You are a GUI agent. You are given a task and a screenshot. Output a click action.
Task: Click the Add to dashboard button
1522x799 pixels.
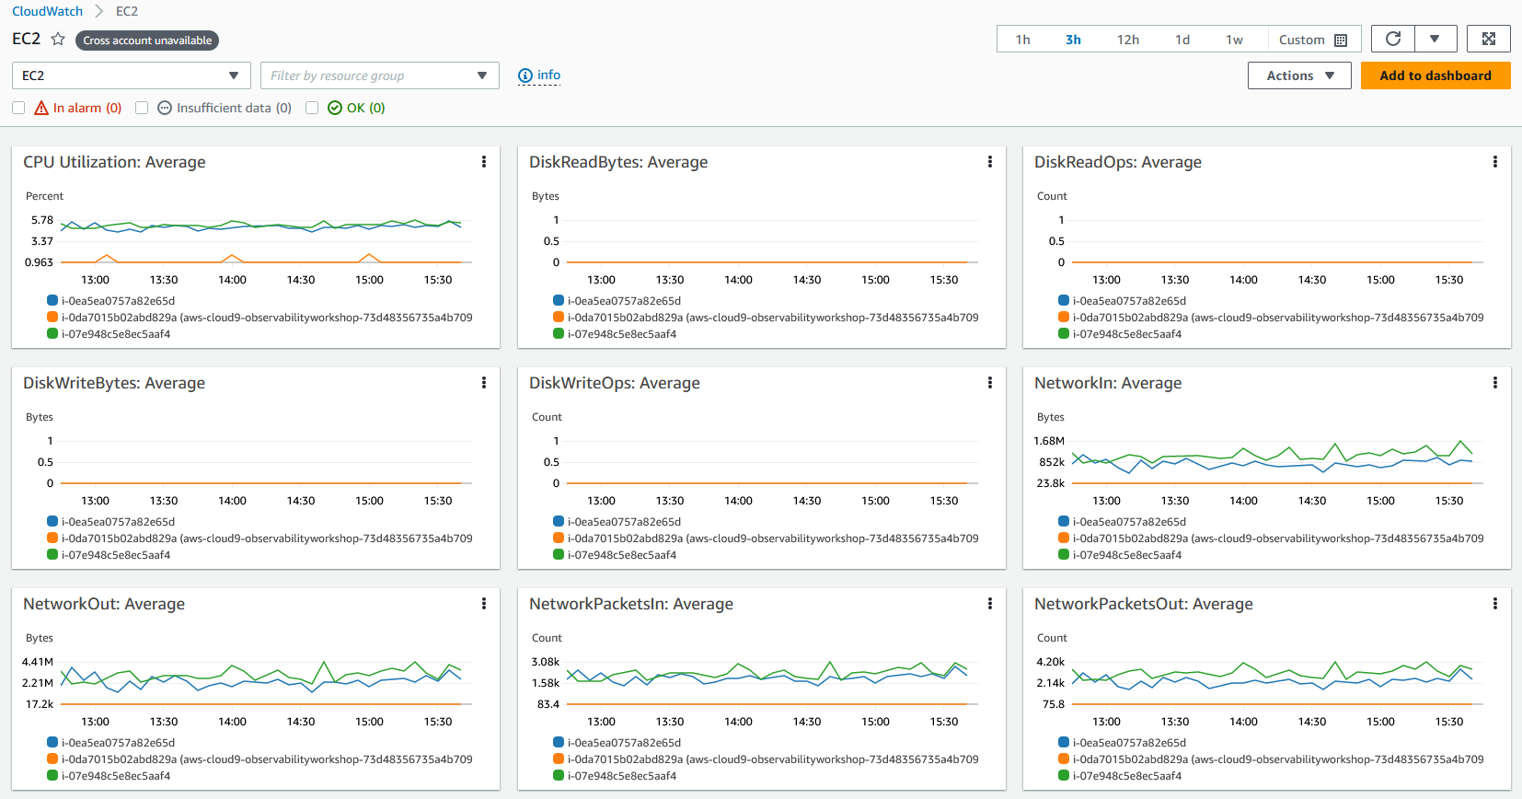coord(1436,75)
